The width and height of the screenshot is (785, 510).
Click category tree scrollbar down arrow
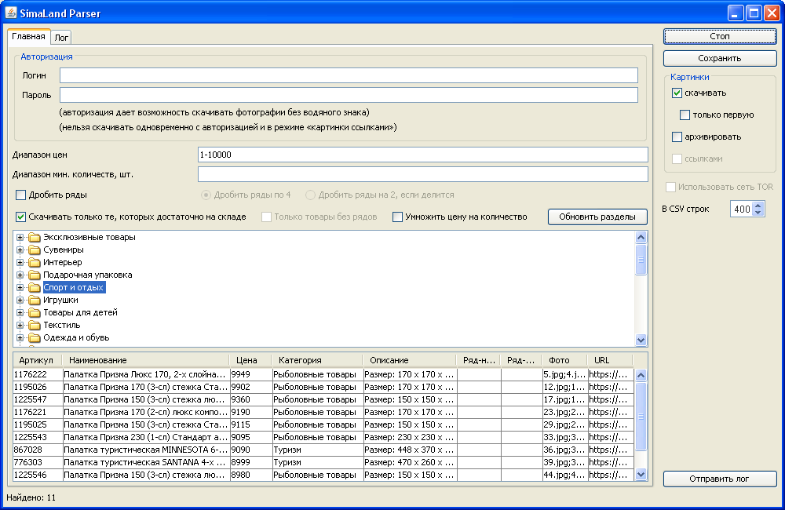click(641, 340)
